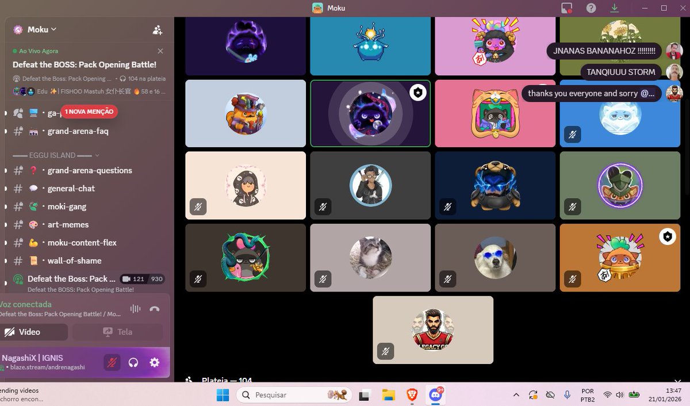The image size is (690, 406).
Task: Open the Defeat the BOSS live event title
Action: tap(85, 64)
